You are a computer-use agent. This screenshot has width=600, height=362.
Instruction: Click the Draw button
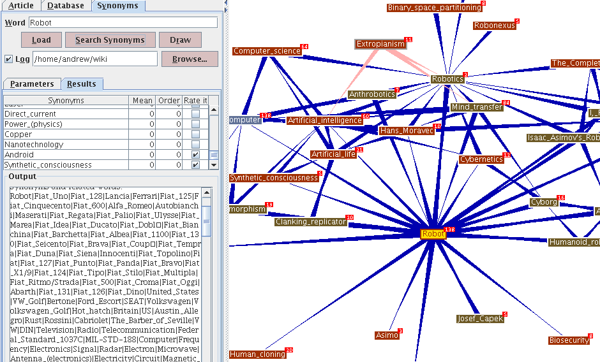[180, 40]
